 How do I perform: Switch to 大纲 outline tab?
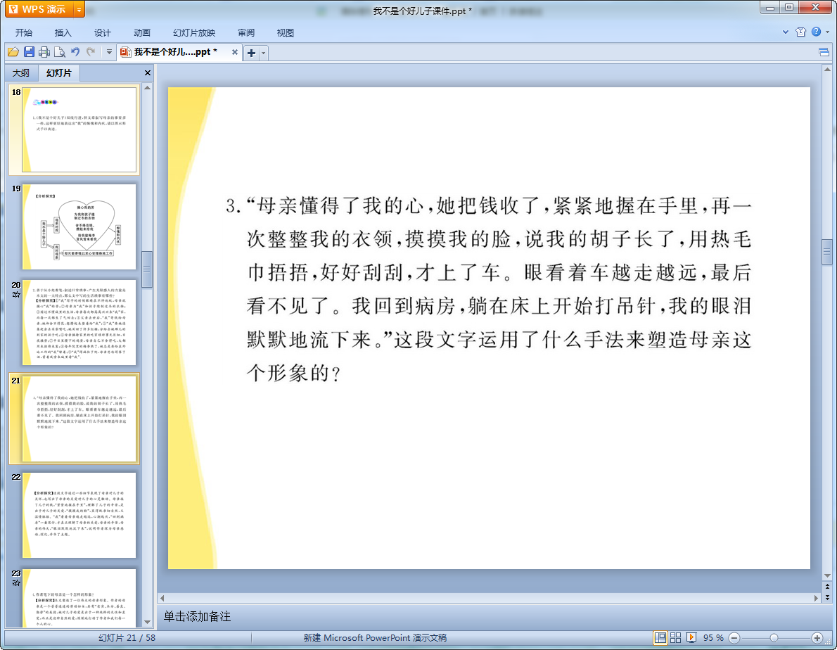coord(21,73)
